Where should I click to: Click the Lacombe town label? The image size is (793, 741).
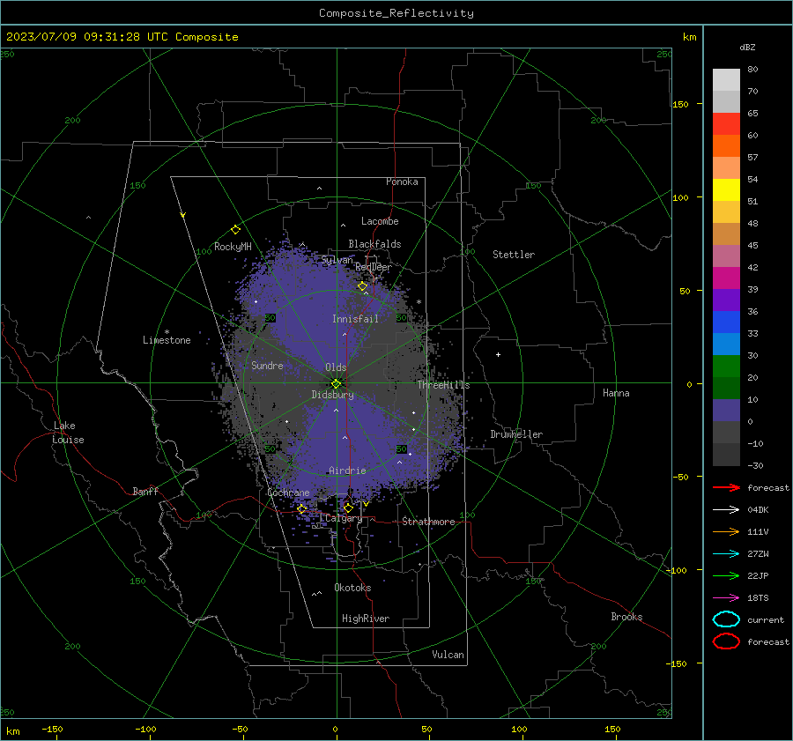click(380, 221)
